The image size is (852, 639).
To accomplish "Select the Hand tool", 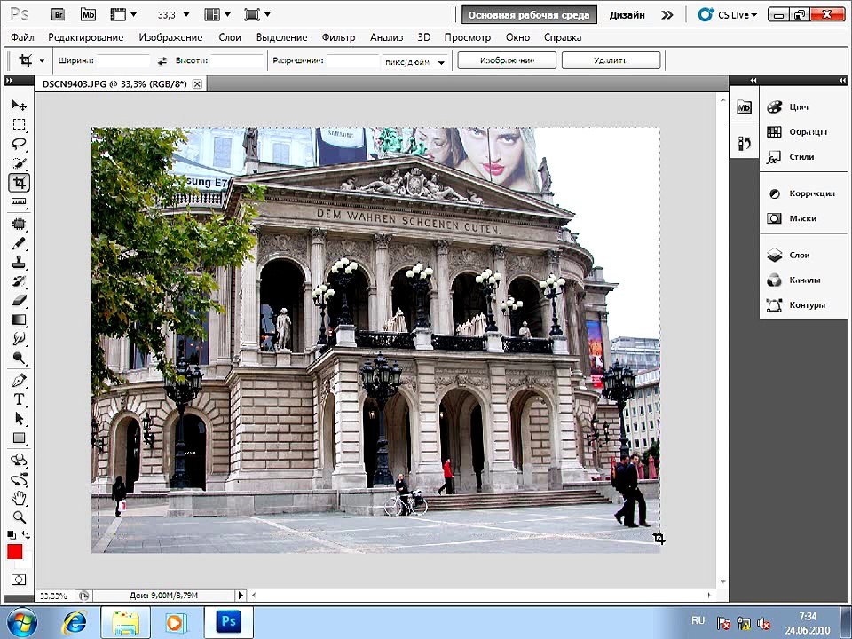I will click(19, 498).
